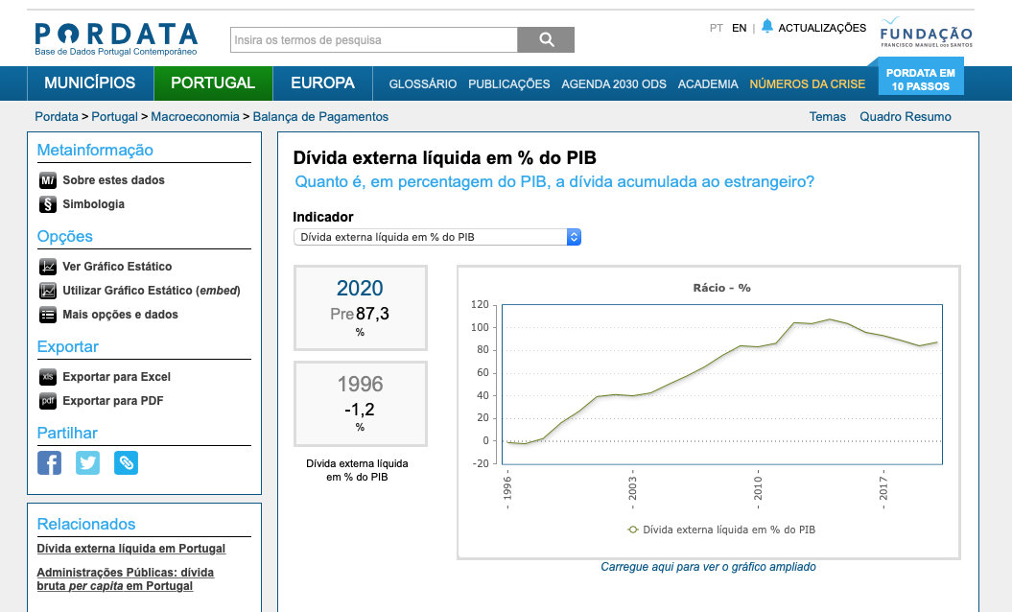
Task: Copy link using the link icon
Action: pos(126,463)
